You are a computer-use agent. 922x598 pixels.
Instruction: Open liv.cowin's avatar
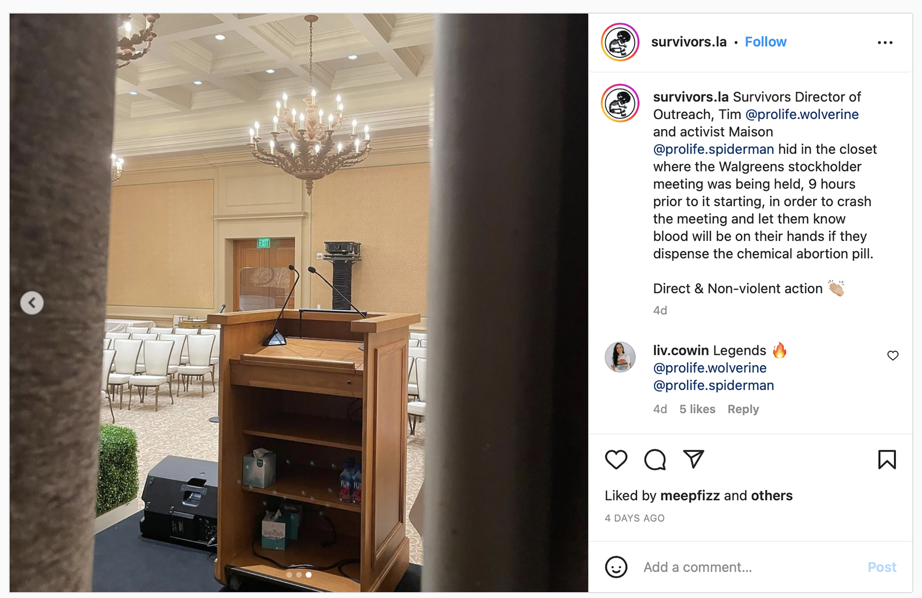[620, 357]
